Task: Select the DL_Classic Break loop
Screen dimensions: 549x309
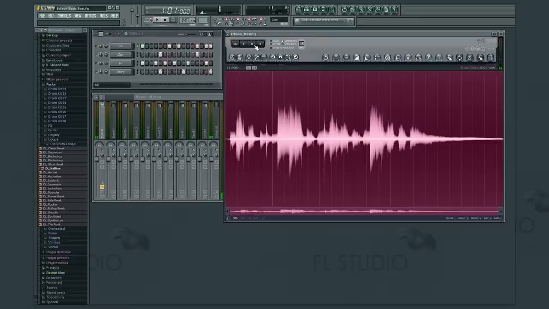Action: (54, 148)
